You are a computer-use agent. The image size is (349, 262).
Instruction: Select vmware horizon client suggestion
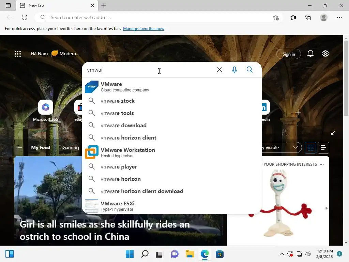point(172,137)
